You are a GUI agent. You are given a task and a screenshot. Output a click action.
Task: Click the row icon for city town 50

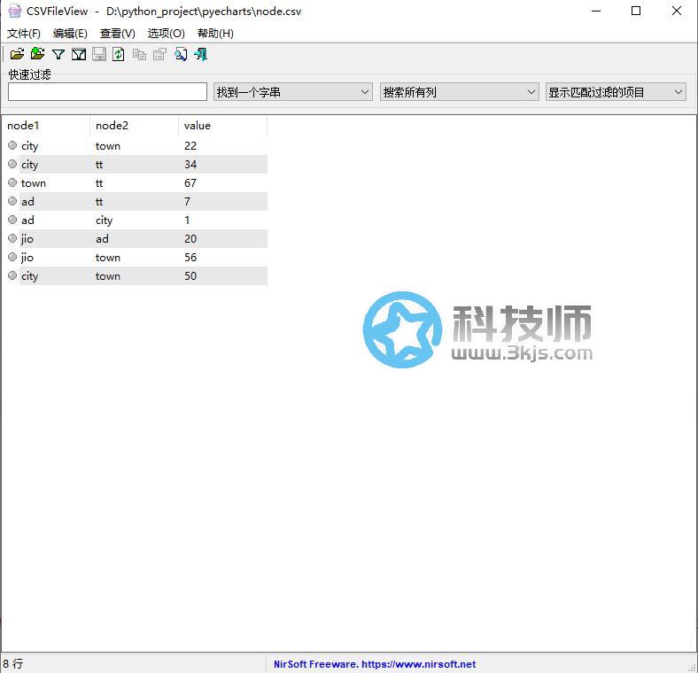pyautogui.click(x=12, y=275)
